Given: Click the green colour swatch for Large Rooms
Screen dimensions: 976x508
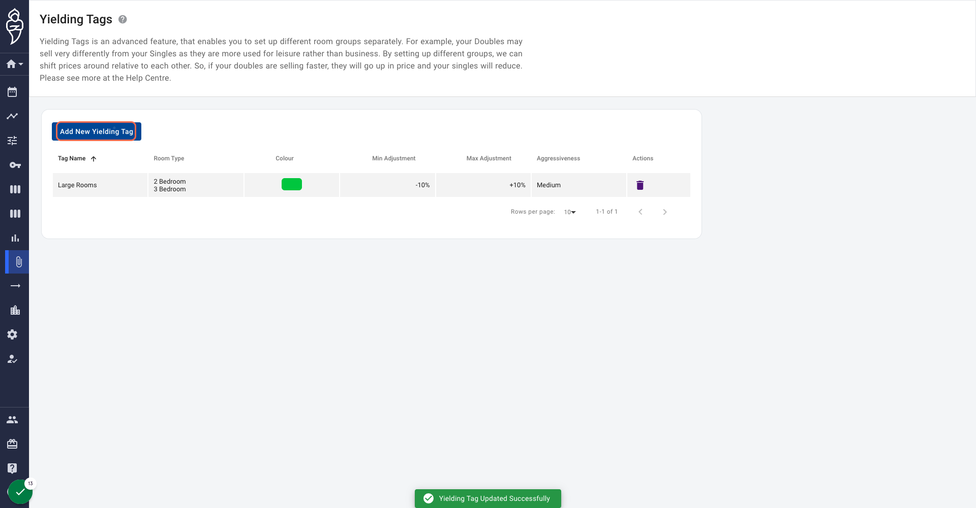Looking at the screenshot, I should (x=292, y=184).
